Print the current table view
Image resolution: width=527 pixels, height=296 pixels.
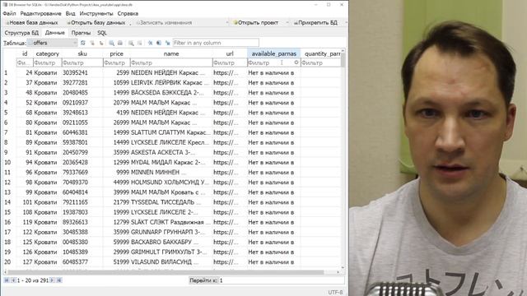pos(120,43)
